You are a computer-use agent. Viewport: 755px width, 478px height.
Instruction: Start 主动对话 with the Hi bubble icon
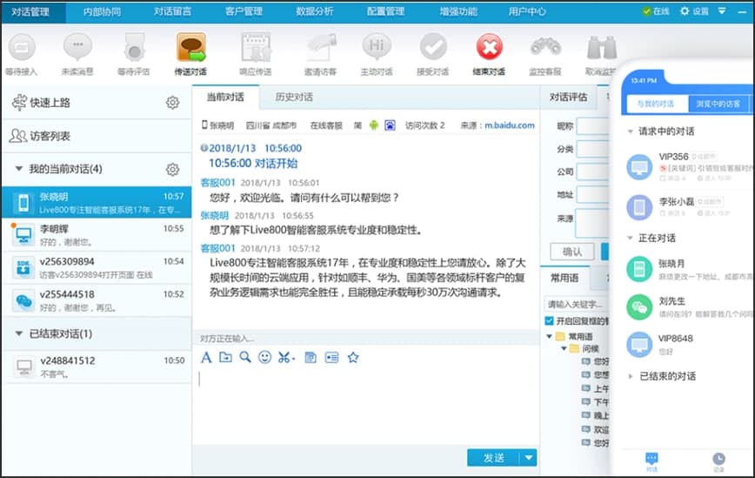(x=377, y=47)
